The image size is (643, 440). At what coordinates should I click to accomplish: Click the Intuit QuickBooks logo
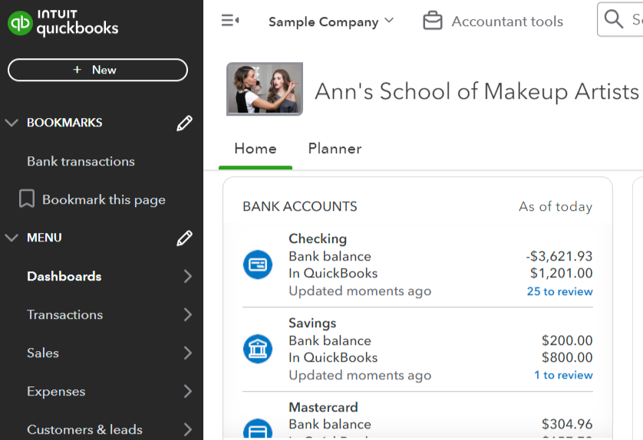coord(63,23)
